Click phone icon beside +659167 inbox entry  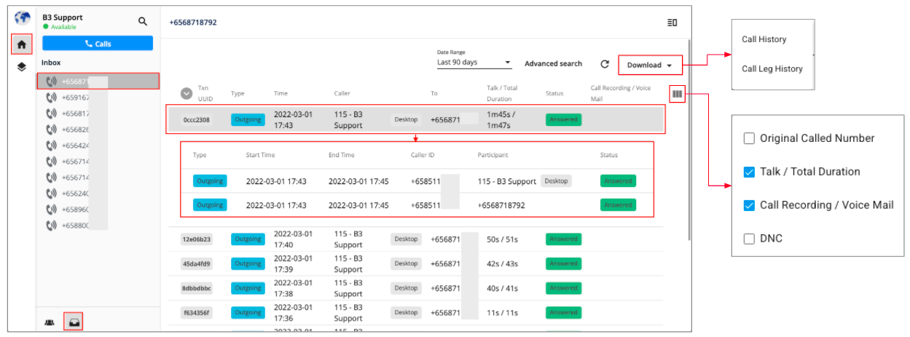coord(52,97)
